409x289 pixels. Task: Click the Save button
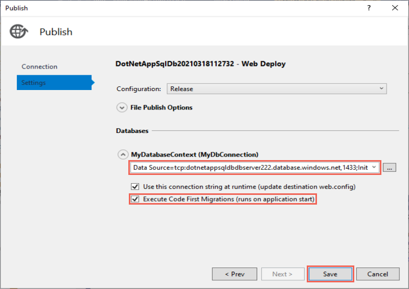(x=330, y=274)
